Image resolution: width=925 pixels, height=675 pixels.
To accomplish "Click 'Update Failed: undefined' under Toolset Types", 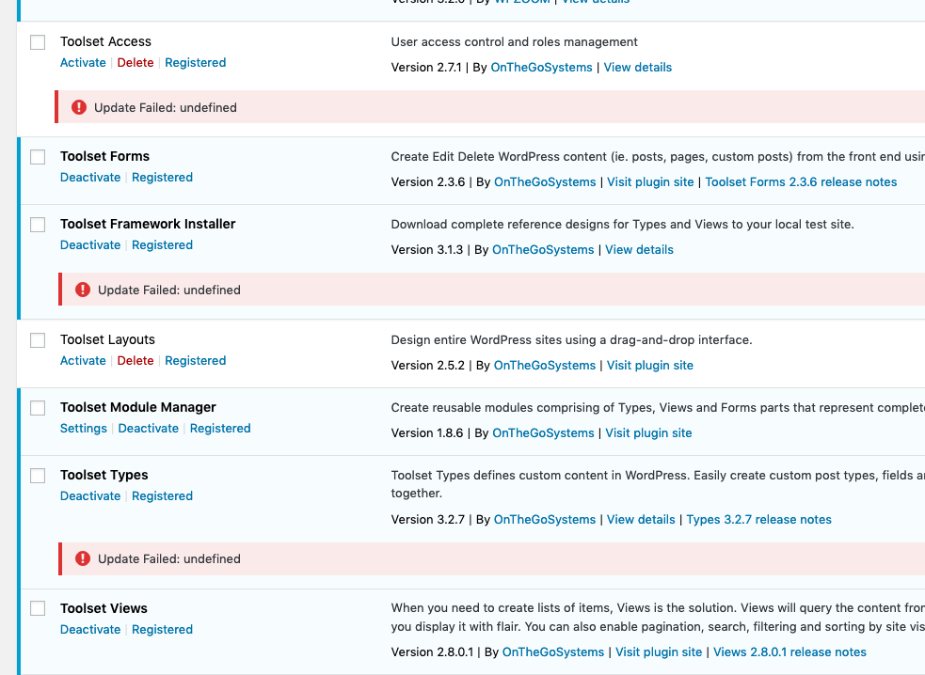I will tap(169, 558).
